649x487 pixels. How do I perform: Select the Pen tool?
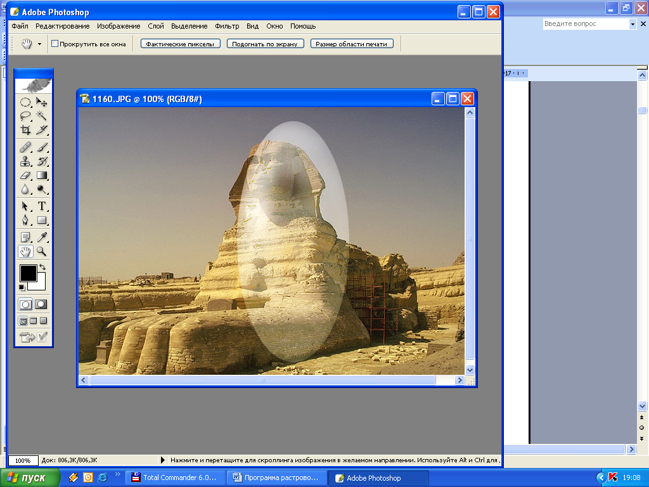25,220
